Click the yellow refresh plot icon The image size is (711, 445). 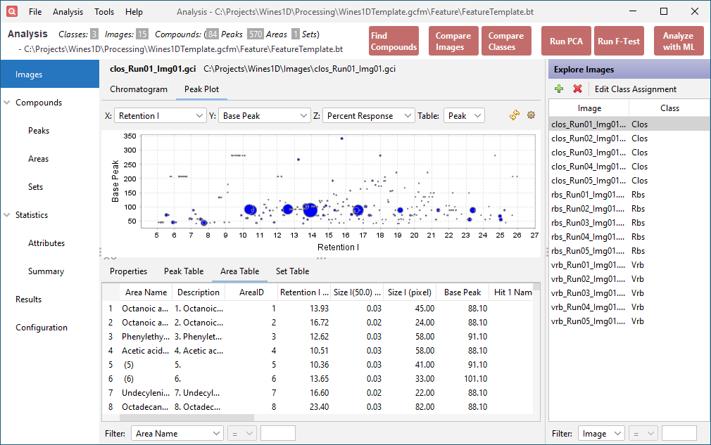click(x=515, y=116)
